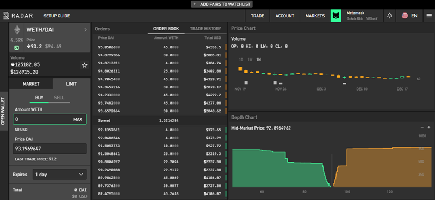Click the Amount WETH column header
The height and width of the screenshot is (200, 435).
(166, 38)
